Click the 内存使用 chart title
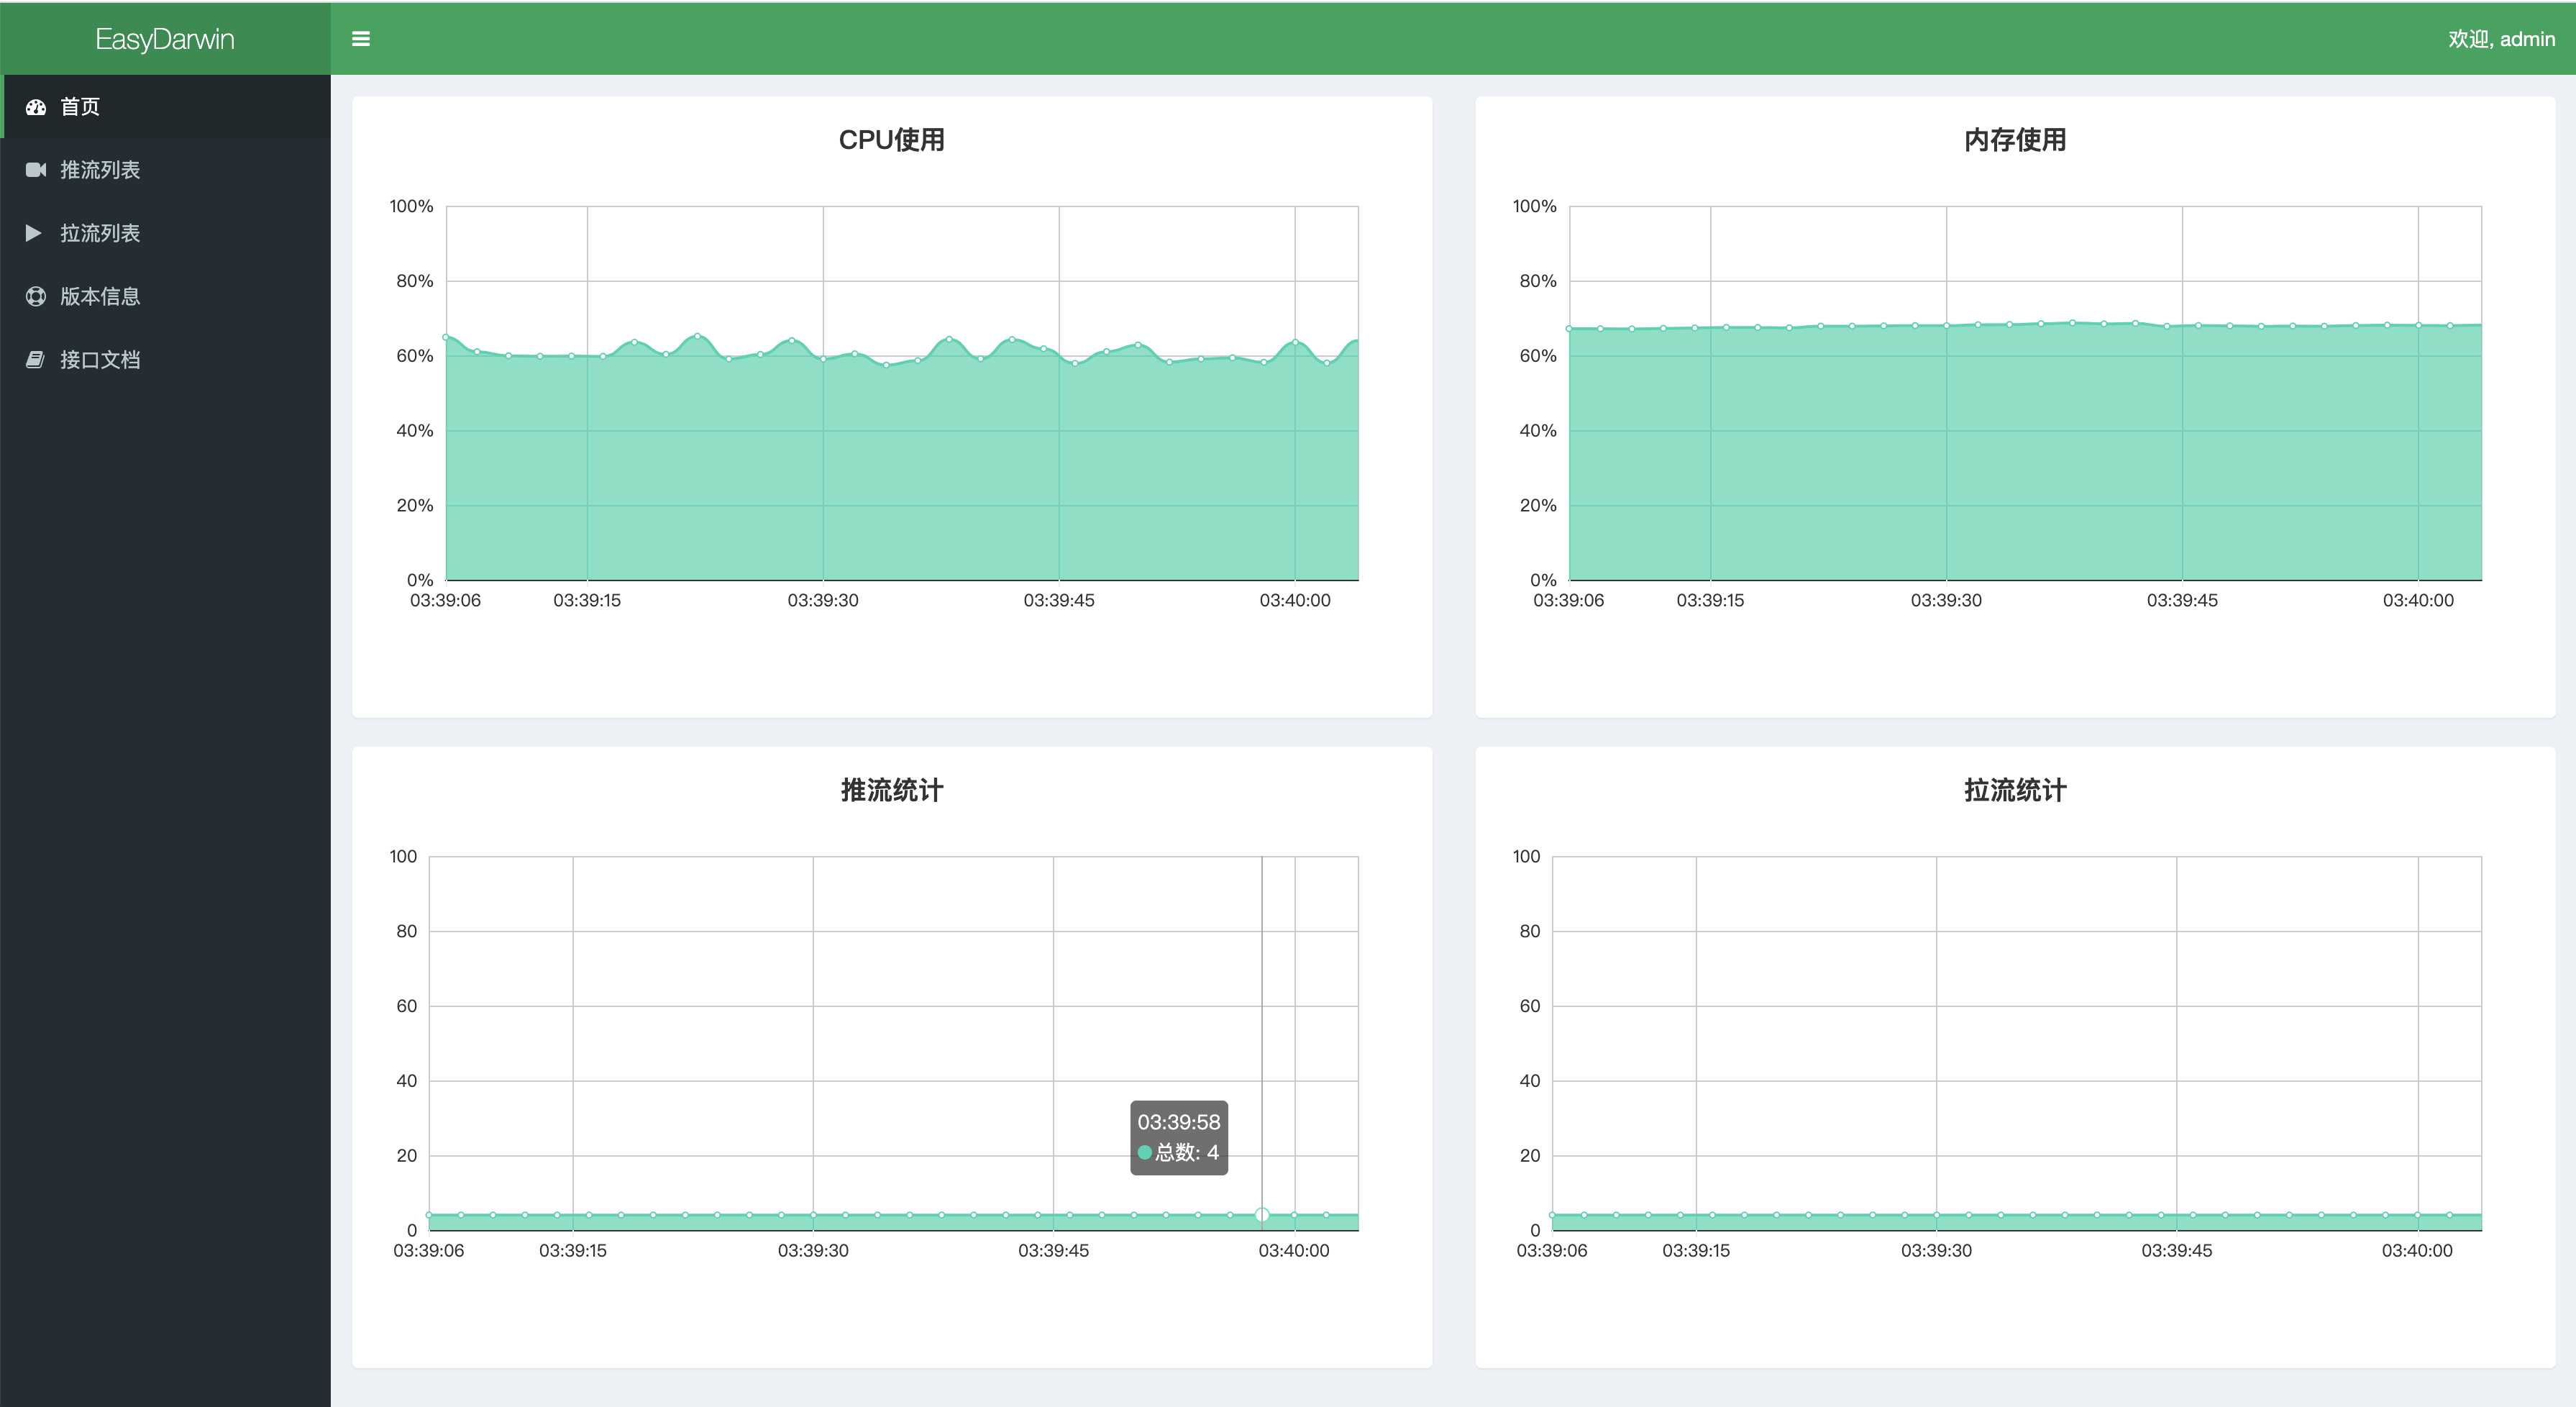2576x1407 pixels. point(2015,140)
